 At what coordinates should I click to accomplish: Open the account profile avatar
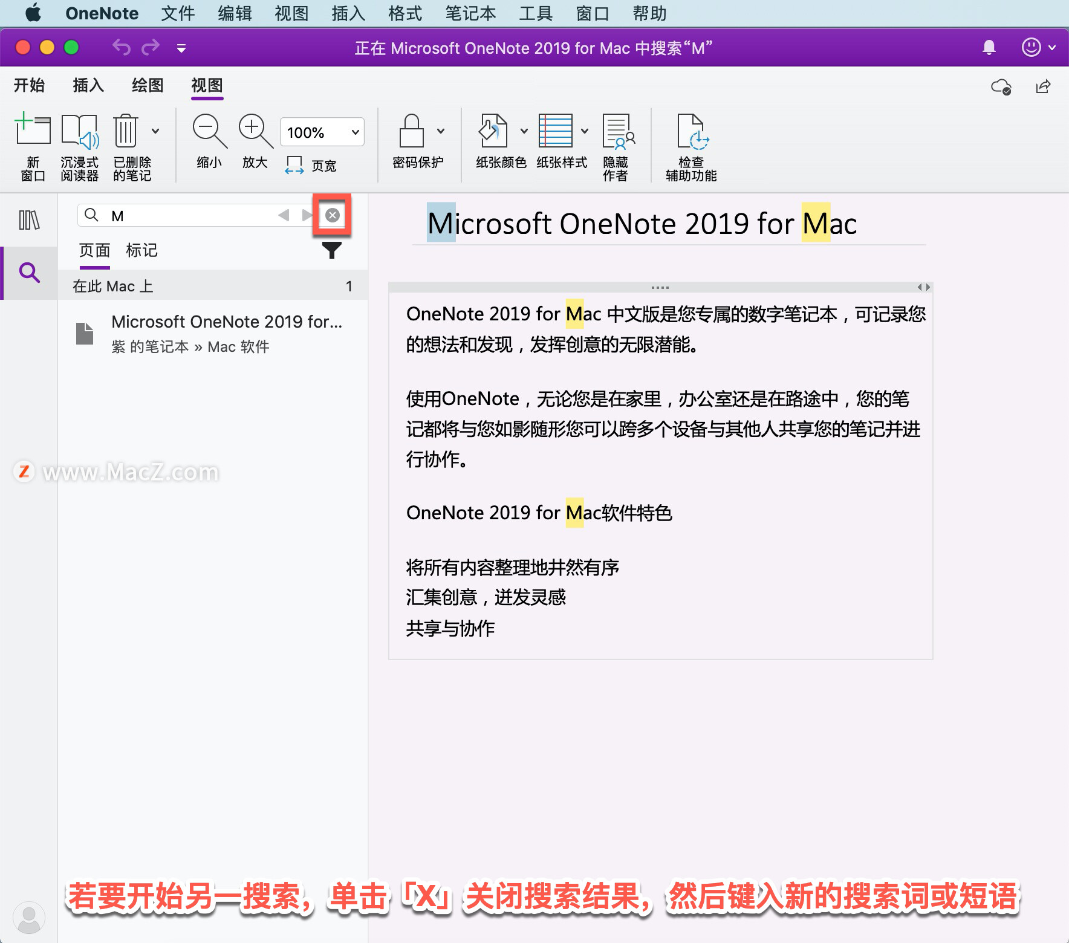point(28,917)
